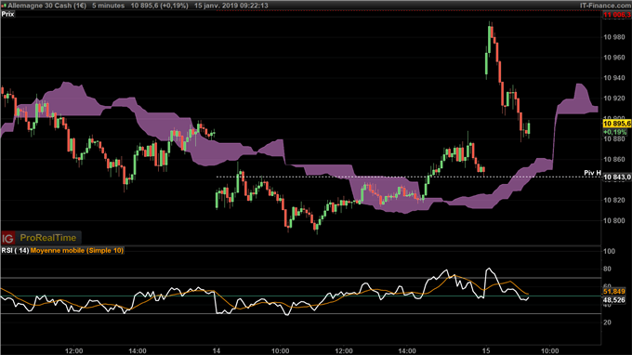The image size is (632, 355).
Task: Click the day 15 marker on time axis
Action: tap(486, 350)
